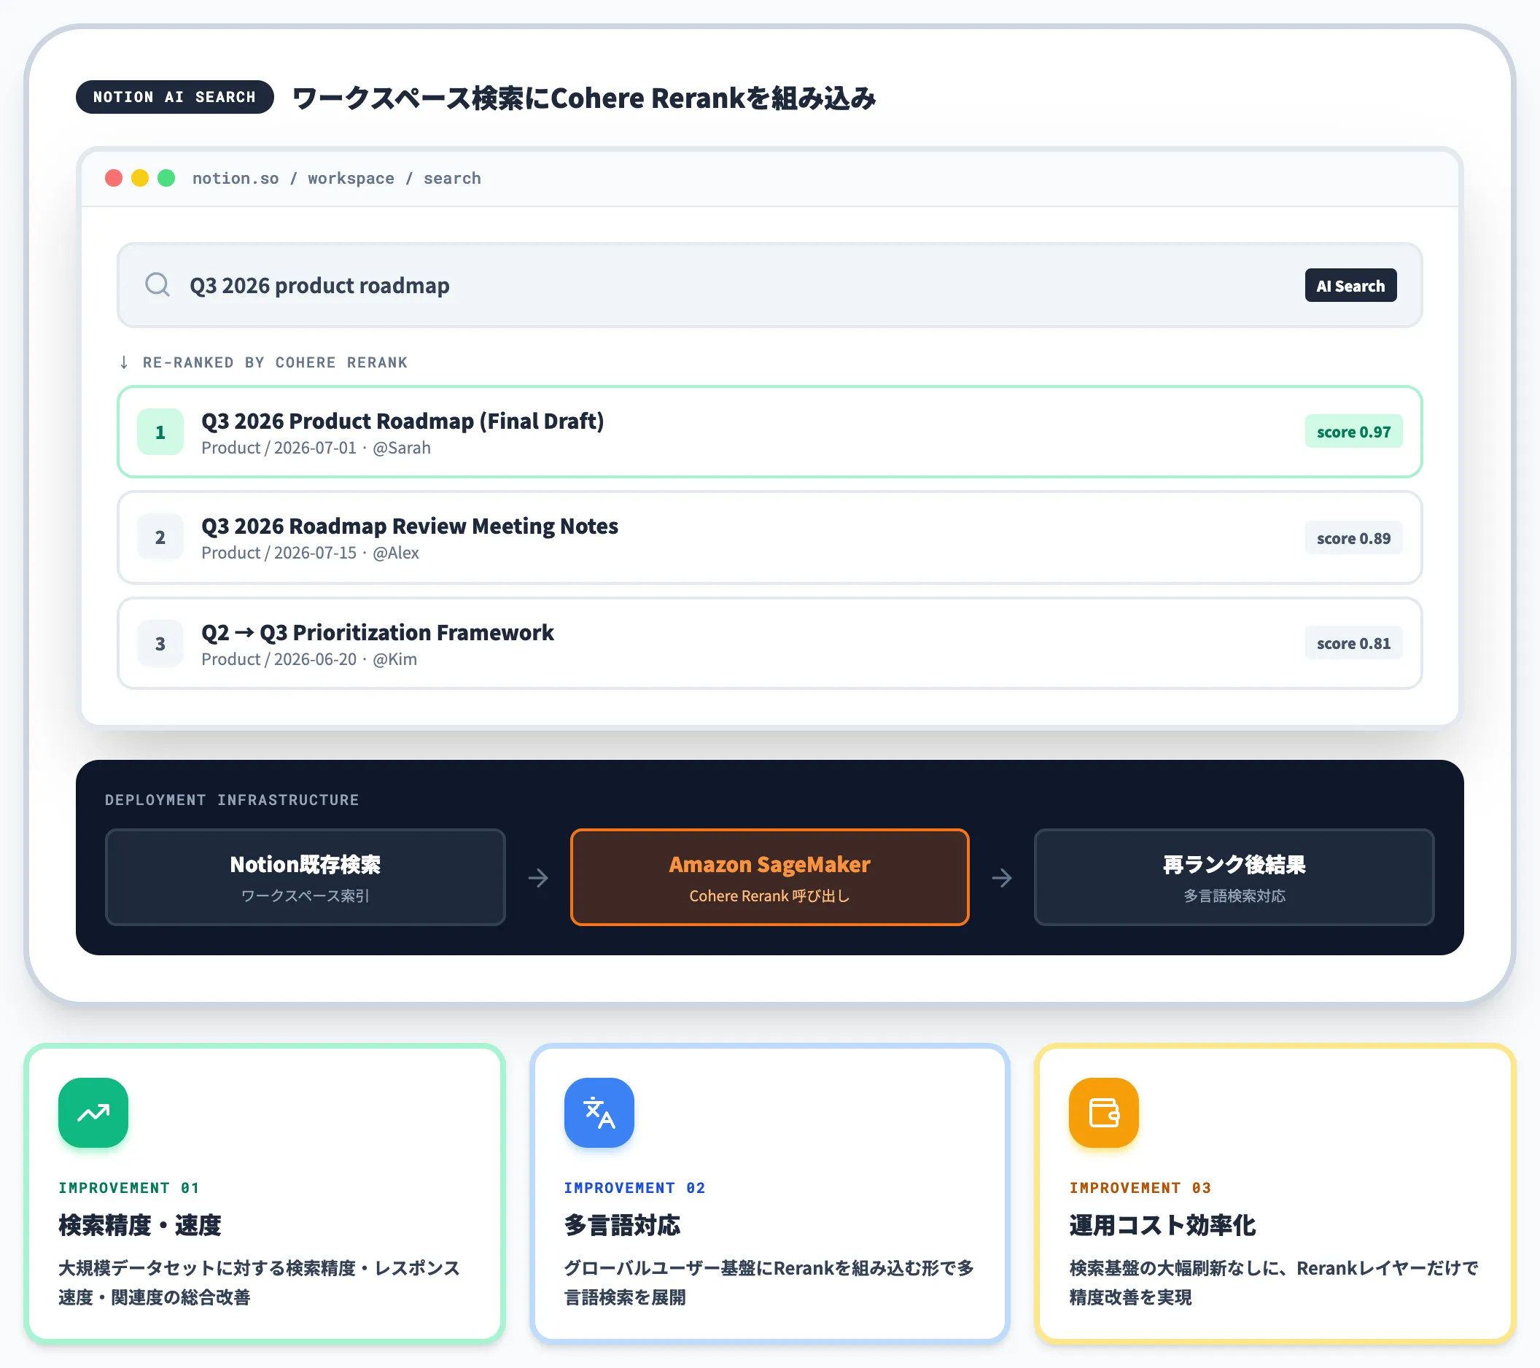The image size is (1540, 1368).
Task: Click the Product / 2026-07-01 · @Sarah metadata
Action: point(316,448)
